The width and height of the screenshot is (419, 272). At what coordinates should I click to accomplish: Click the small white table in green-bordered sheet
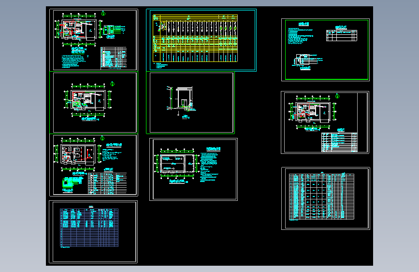click(x=342, y=35)
